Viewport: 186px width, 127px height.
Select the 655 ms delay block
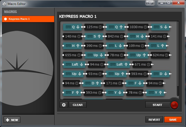[72, 55]
